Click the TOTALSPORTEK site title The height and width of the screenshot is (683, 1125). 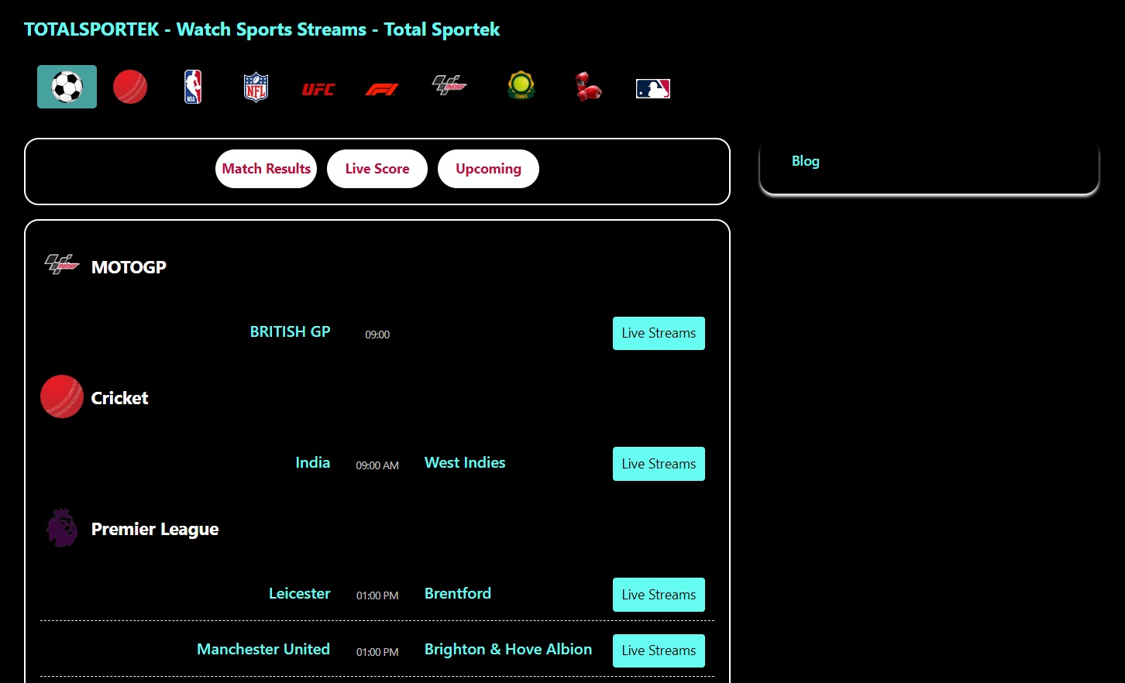[x=262, y=29]
